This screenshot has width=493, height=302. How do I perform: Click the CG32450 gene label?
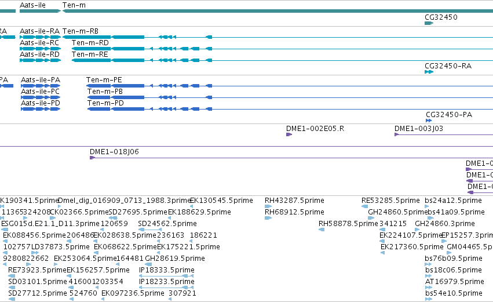point(441,17)
